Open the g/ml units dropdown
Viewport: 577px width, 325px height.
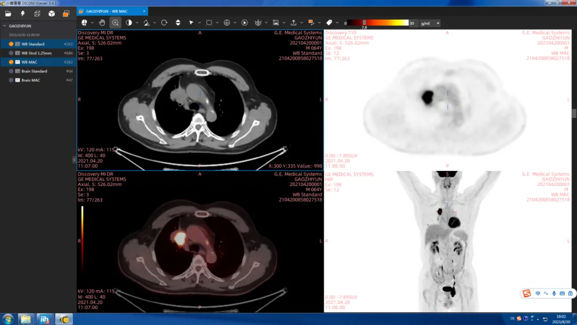(430, 23)
